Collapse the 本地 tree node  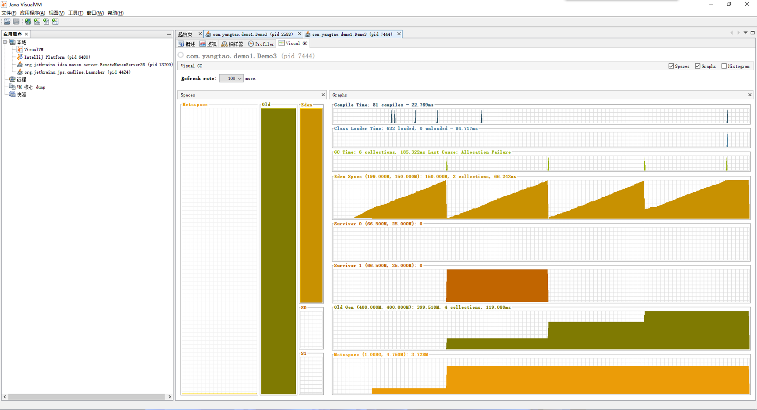pos(5,42)
